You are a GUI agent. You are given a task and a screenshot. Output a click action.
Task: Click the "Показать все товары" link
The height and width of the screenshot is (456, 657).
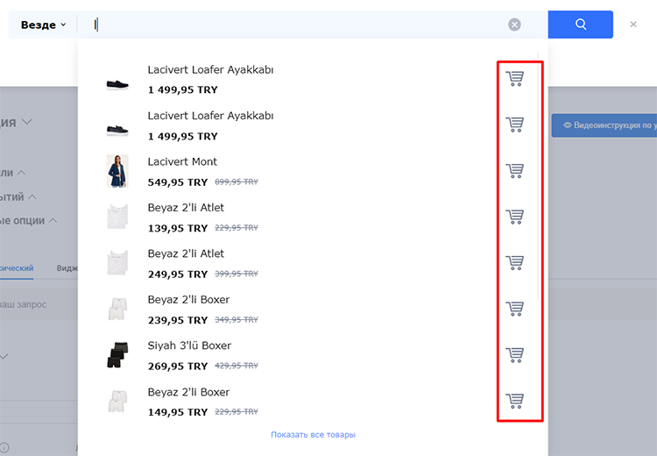pos(313,434)
